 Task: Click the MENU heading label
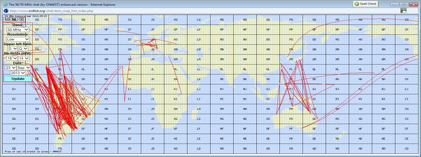pos(11,19)
